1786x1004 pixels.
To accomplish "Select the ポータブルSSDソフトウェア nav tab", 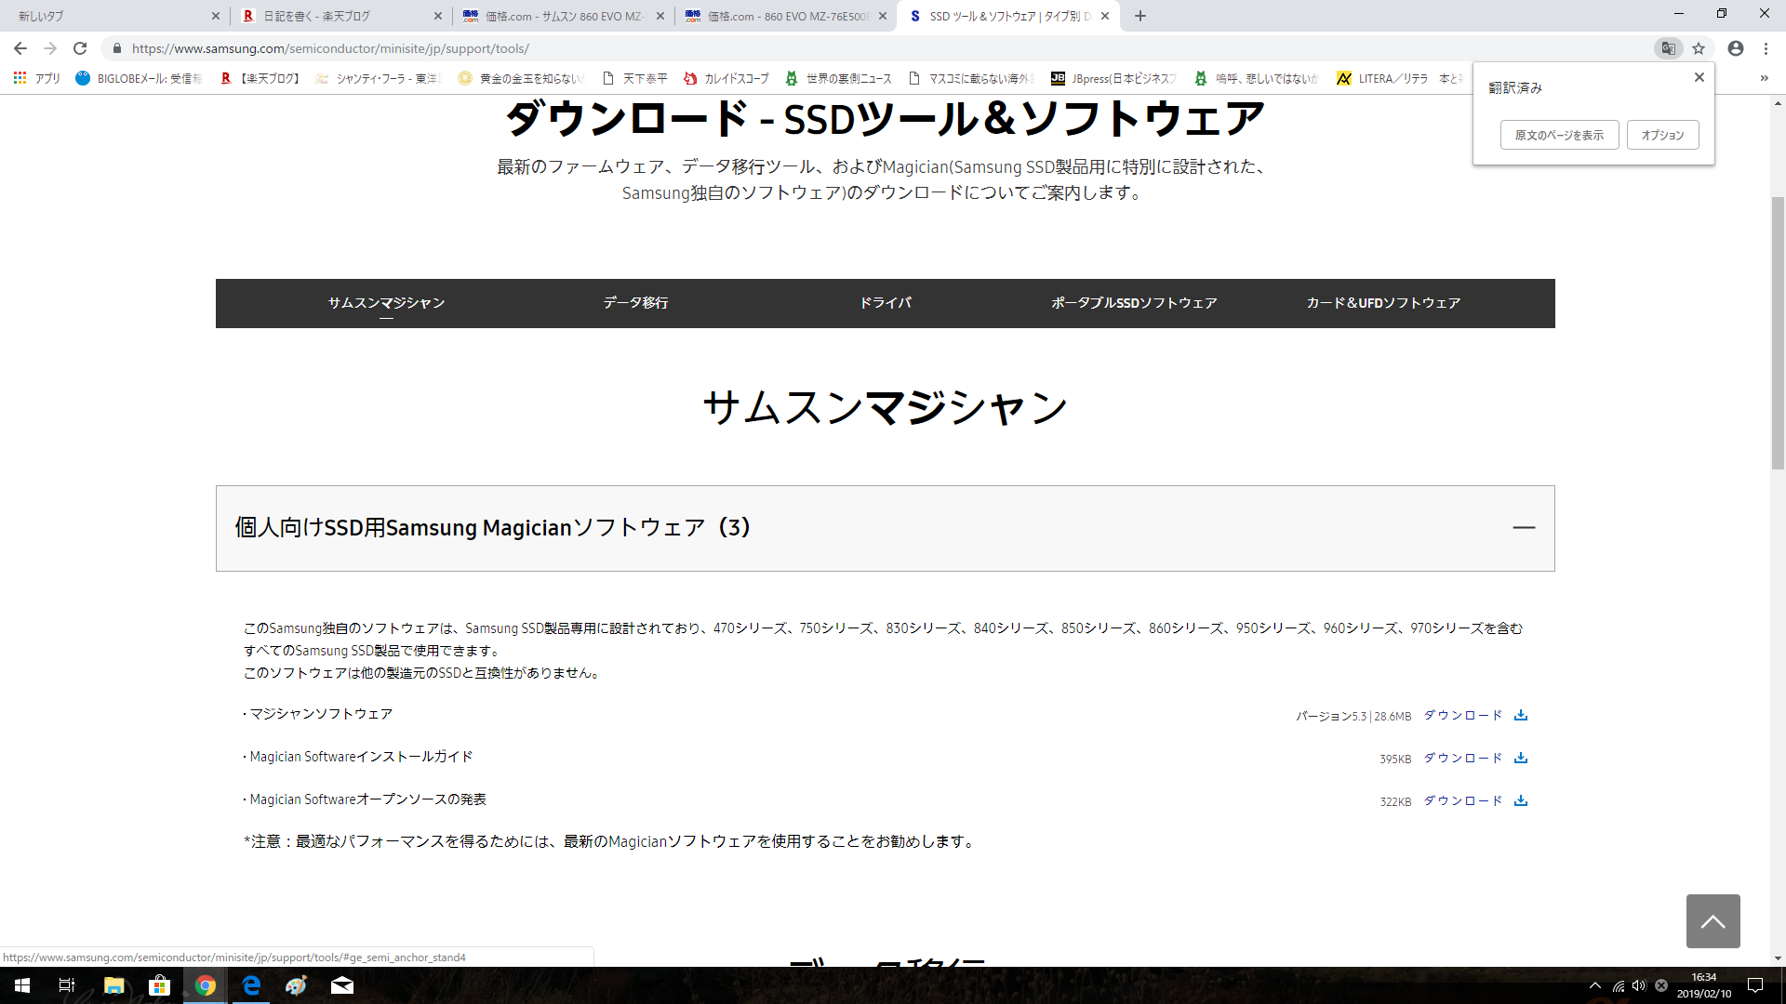I will (1134, 303).
